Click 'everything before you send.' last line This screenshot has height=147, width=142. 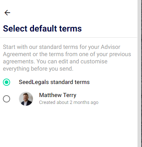38,69
